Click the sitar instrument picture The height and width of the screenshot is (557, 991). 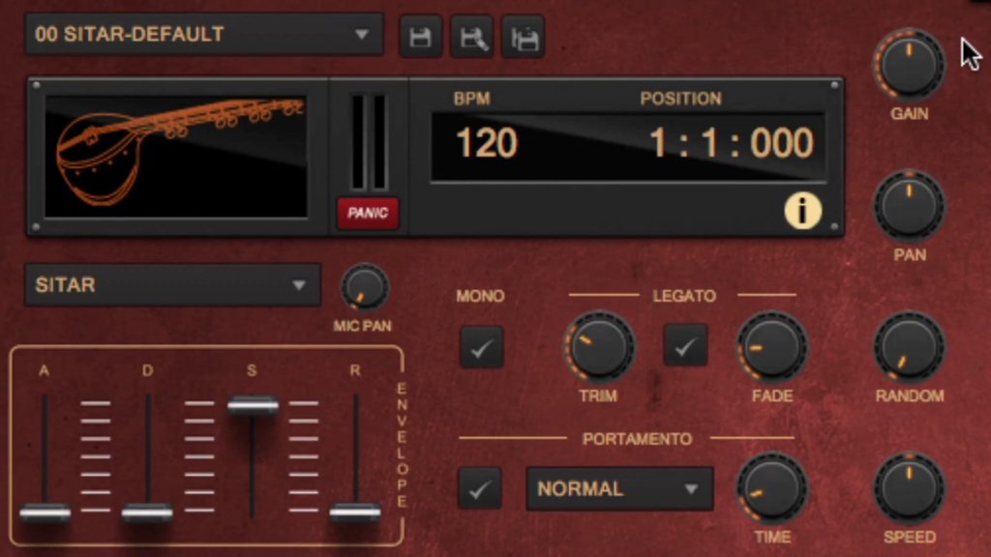(x=176, y=156)
